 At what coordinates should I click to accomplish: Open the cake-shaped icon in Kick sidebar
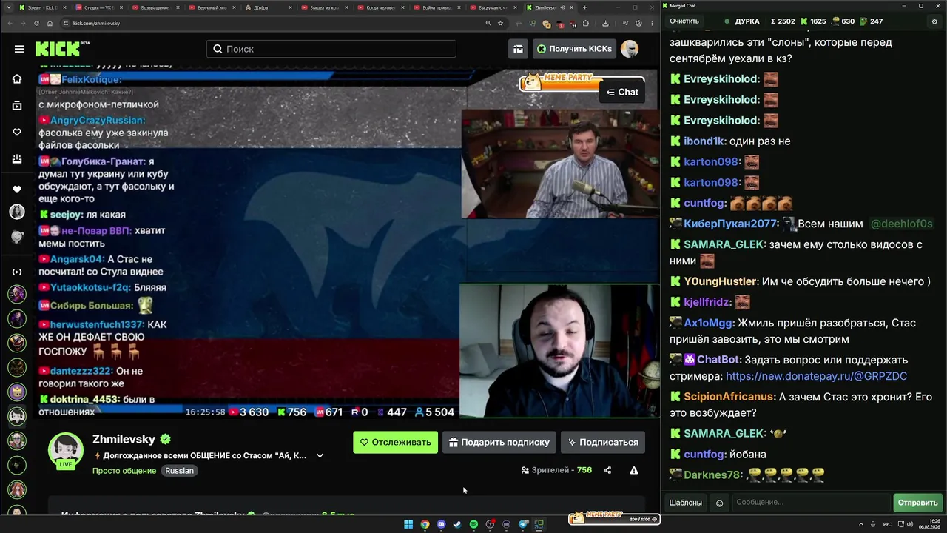17,159
